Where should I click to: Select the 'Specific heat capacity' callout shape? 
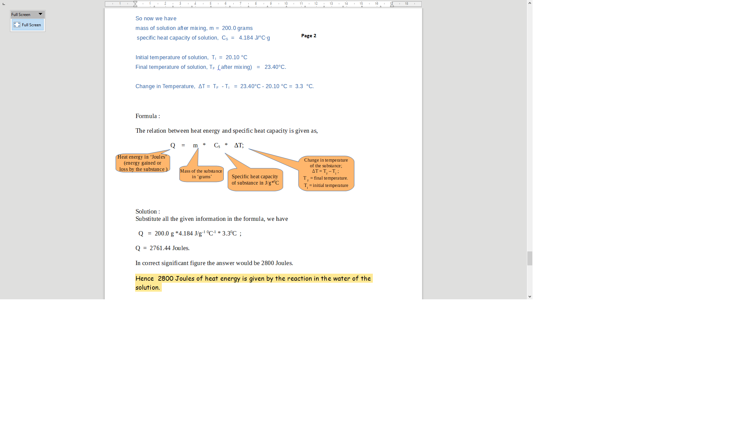point(255,180)
